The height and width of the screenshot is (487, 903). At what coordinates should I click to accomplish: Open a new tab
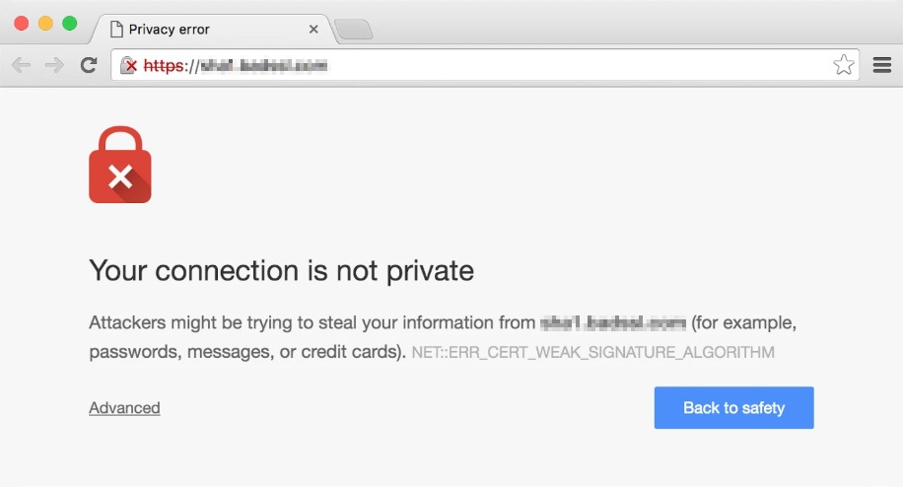pos(354,30)
